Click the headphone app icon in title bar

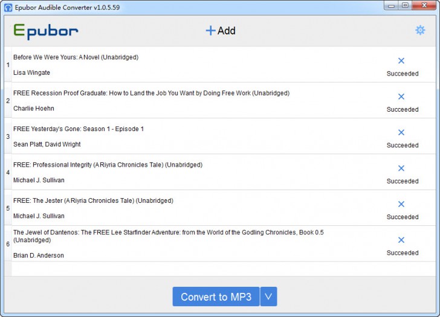[x=8, y=7]
